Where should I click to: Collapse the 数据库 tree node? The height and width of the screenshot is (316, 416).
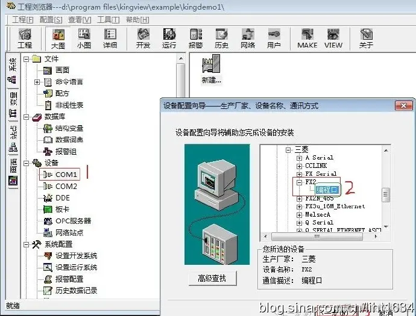pos(26,117)
